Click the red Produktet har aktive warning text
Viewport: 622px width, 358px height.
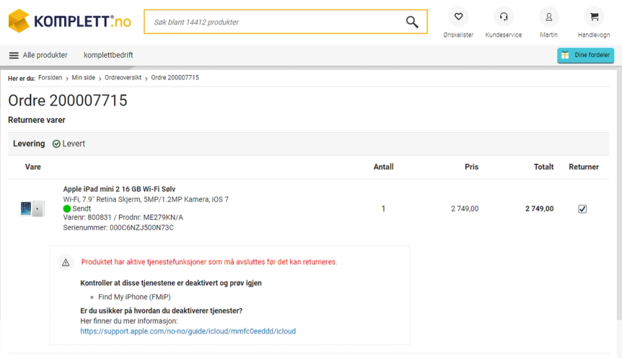click(209, 262)
